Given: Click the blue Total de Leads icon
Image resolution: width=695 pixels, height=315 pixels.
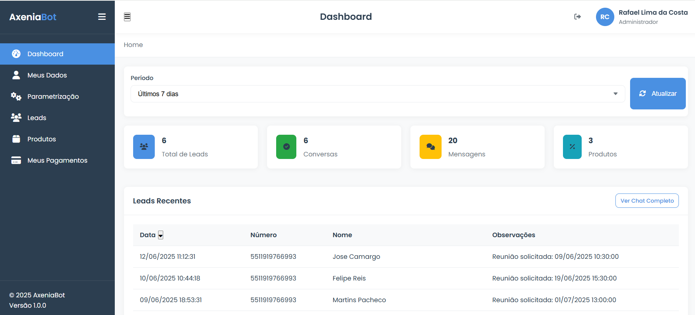Looking at the screenshot, I should 144,147.
